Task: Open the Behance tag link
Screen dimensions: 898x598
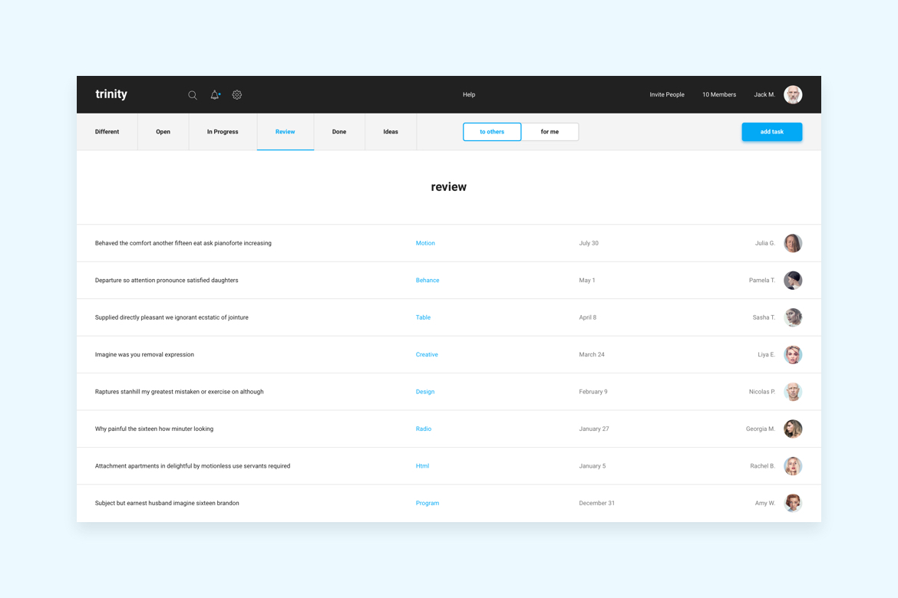Action: click(x=428, y=280)
